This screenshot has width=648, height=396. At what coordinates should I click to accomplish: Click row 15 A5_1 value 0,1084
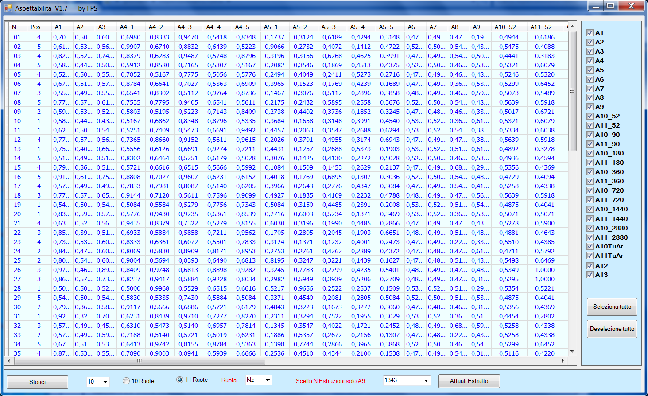[275, 167]
